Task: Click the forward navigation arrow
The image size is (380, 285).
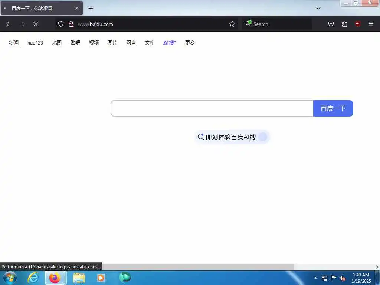Action: pos(22,24)
